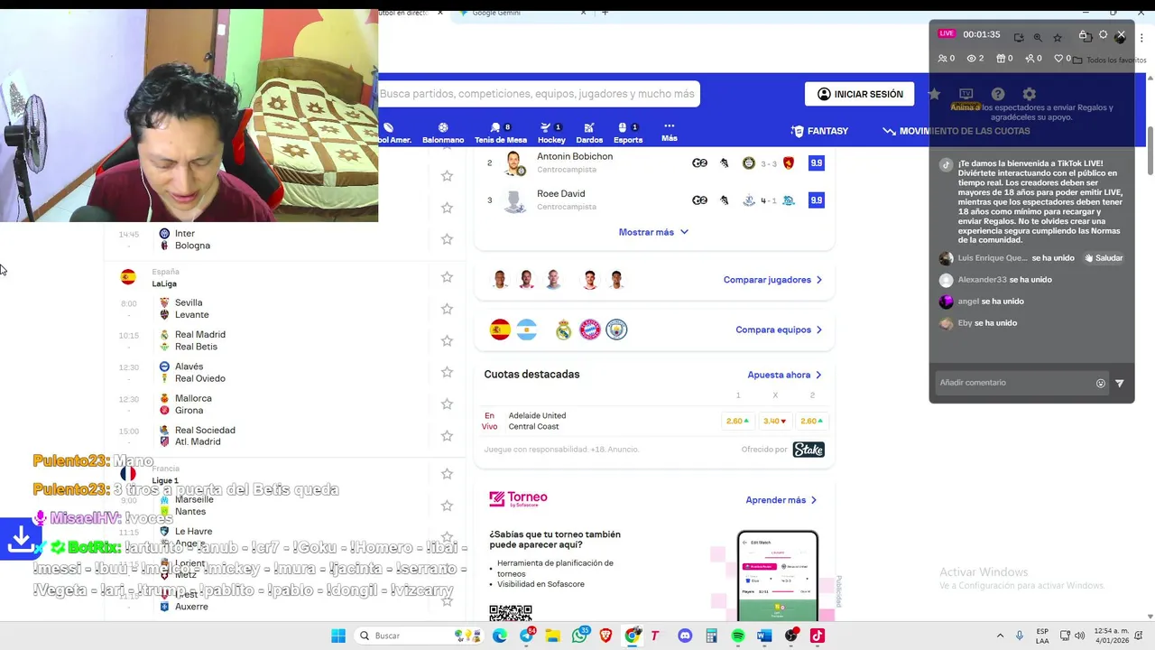Open Windows Start menu

point(338,636)
